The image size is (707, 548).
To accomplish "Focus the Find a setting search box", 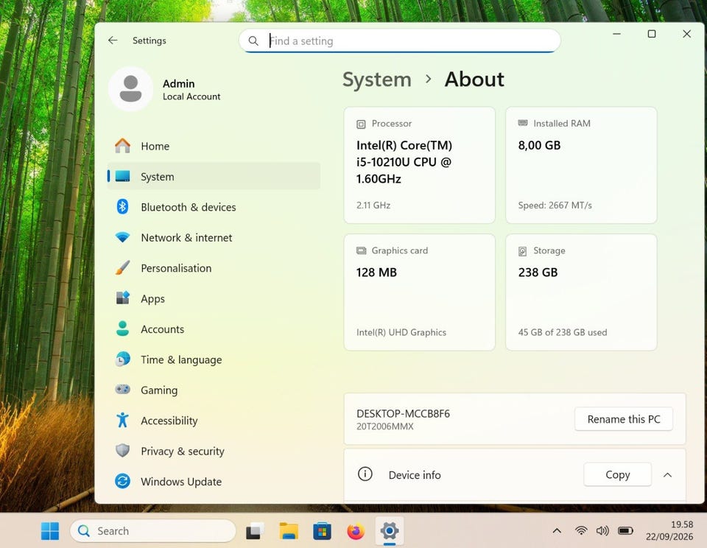I will [399, 41].
